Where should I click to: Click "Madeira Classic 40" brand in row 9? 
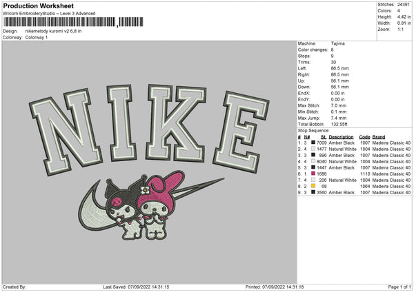click(391, 193)
